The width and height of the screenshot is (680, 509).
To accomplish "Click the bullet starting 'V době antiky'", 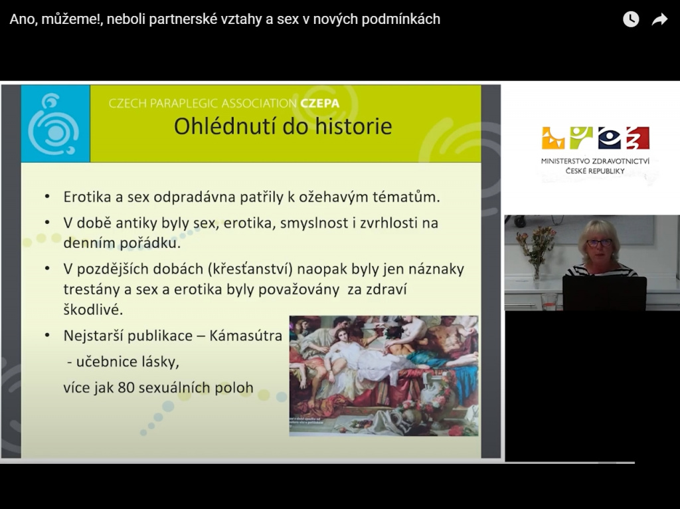I will point(250,233).
